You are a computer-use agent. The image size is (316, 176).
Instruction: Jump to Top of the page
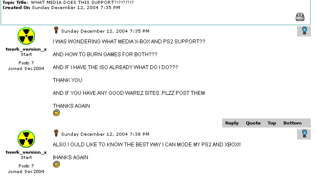[x=272, y=123]
